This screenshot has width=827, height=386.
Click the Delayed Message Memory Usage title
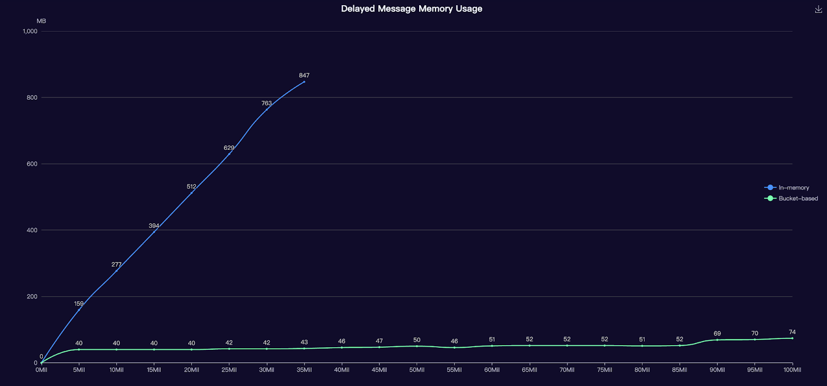411,9
